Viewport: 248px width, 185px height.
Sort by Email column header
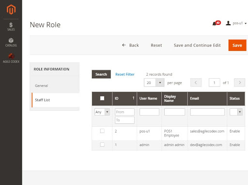[x=207, y=99]
